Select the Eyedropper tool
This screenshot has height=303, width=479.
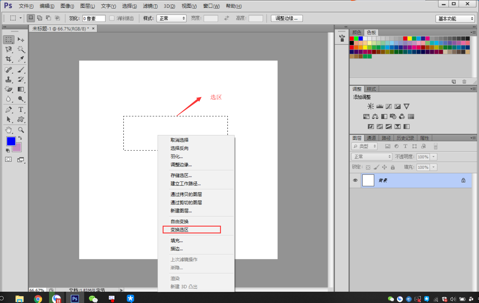21,59
